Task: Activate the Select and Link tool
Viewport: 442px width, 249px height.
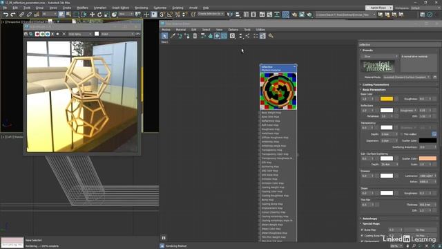Action: [x=21, y=15]
